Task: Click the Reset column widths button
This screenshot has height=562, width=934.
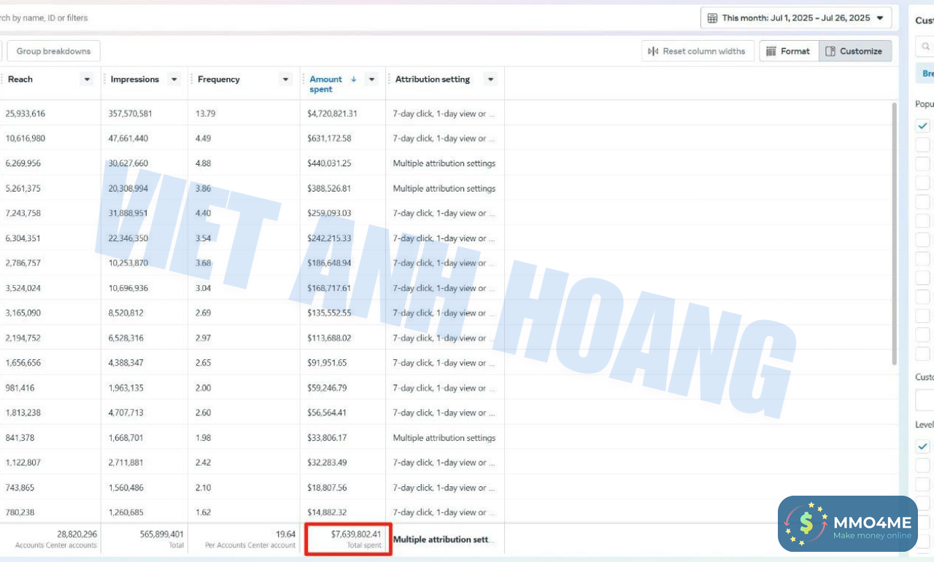Action: point(698,51)
